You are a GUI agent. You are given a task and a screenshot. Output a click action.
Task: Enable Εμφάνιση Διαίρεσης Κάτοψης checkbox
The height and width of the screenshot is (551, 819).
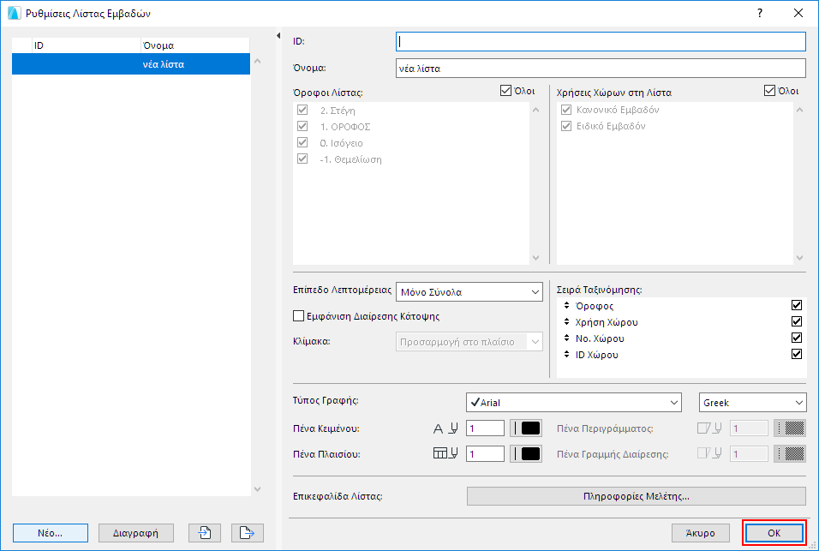pos(298,316)
